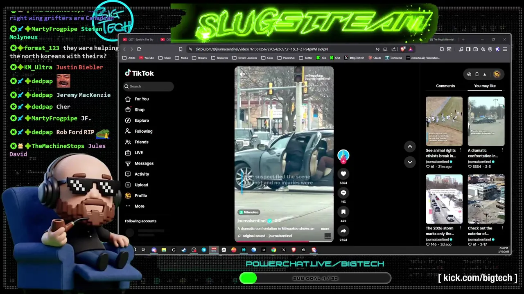Screen dimensions: 524x294
Task: Open the @BigTech404 X bookmark
Action: click(354, 58)
